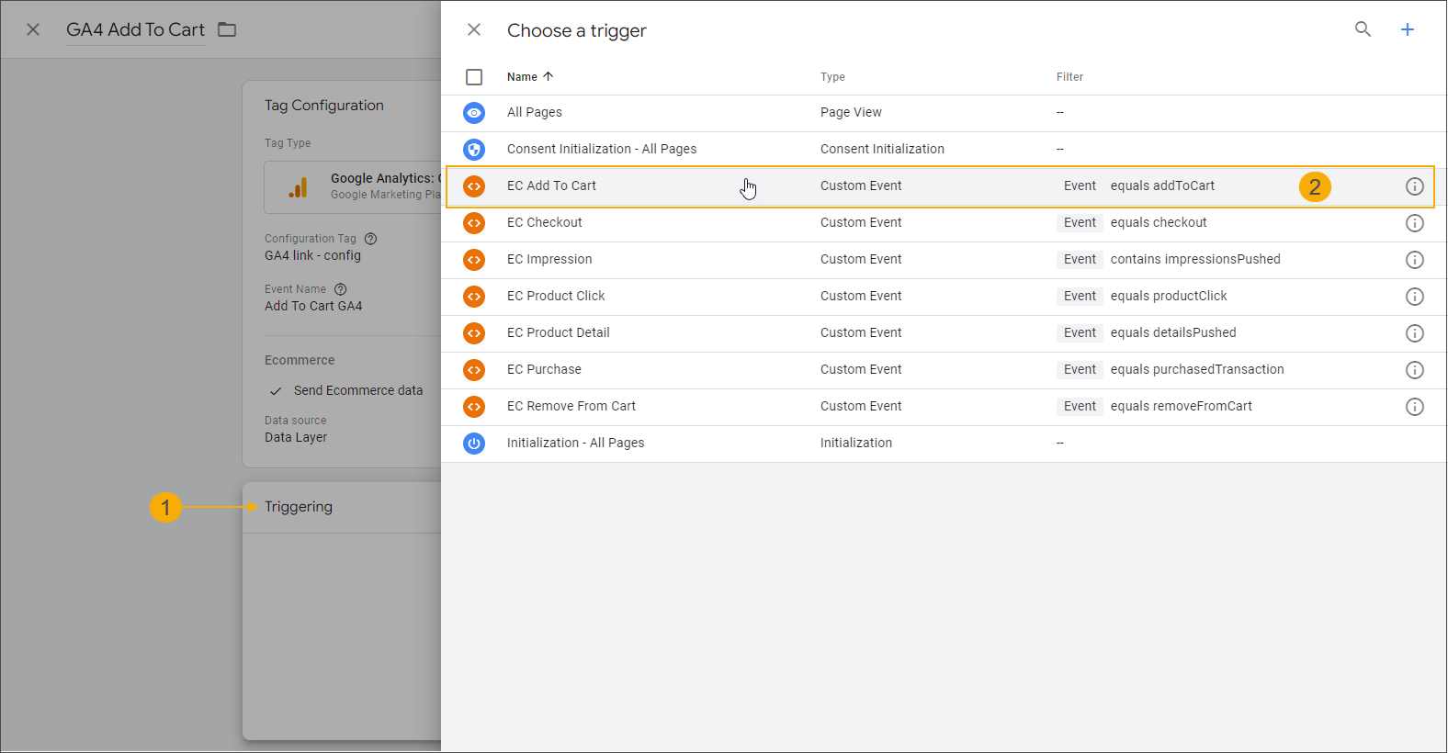Select the All Pages trigger name

(535, 112)
